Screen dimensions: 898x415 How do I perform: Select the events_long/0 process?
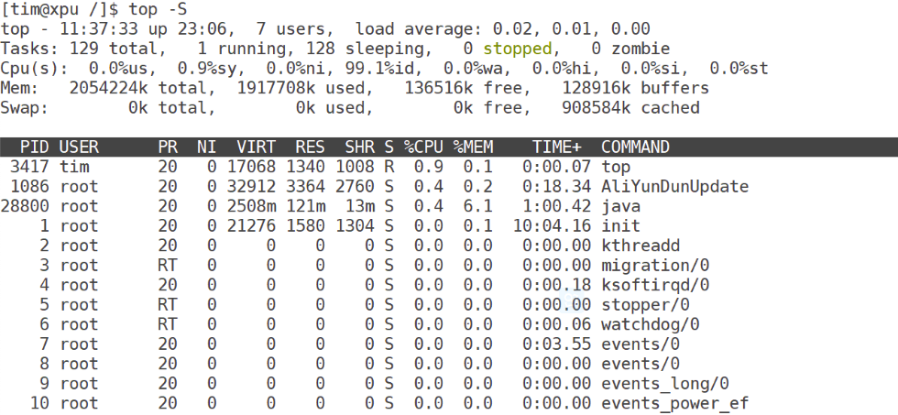(664, 383)
